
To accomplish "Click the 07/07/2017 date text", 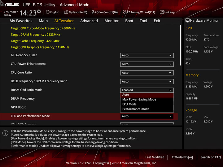I will (x=11, y=12).
